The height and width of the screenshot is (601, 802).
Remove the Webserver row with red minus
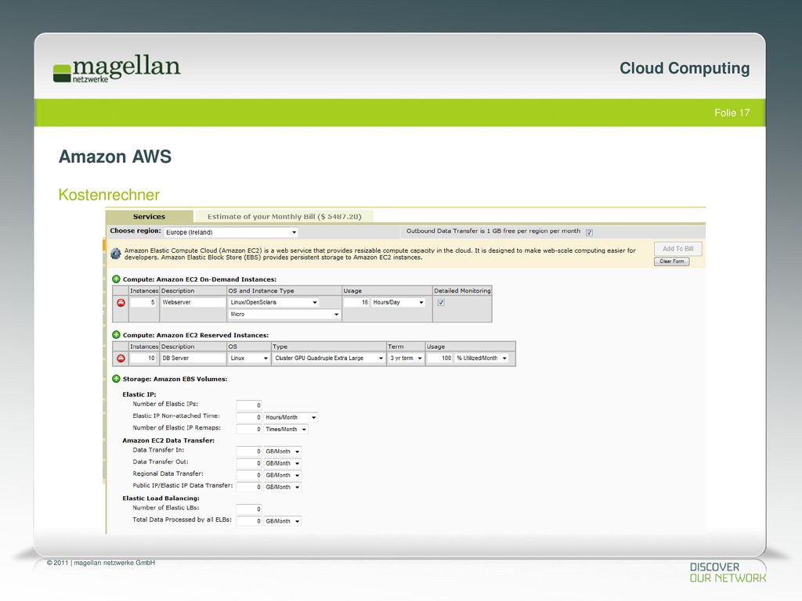[121, 303]
